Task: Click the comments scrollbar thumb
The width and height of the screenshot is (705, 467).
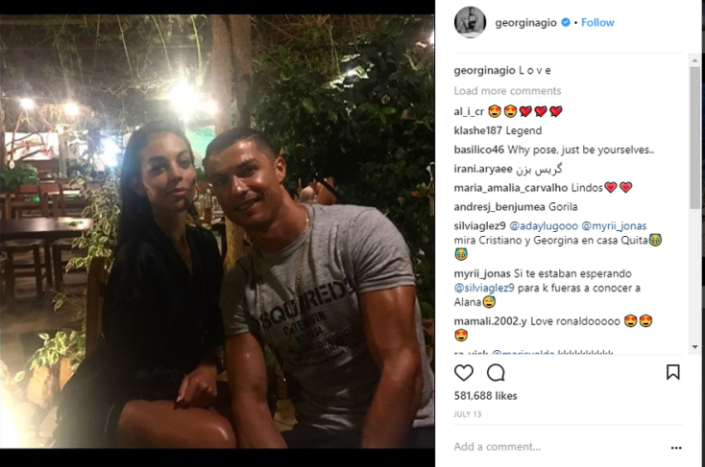Action: click(x=695, y=137)
